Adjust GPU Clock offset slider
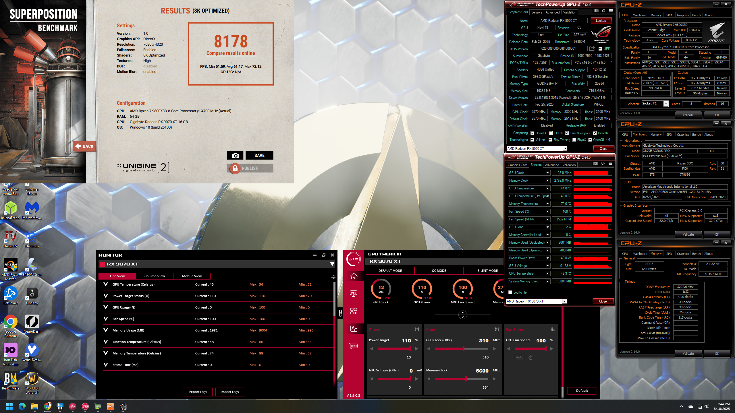 (461, 349)
